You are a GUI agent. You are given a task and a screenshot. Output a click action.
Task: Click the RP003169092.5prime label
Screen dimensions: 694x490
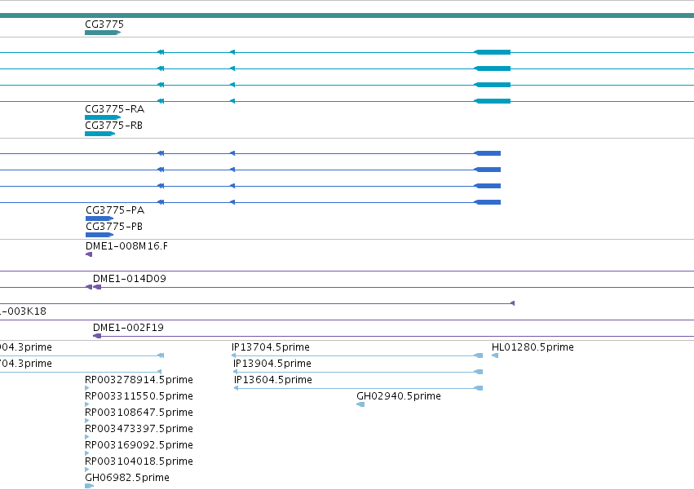[x=139, y=445]
